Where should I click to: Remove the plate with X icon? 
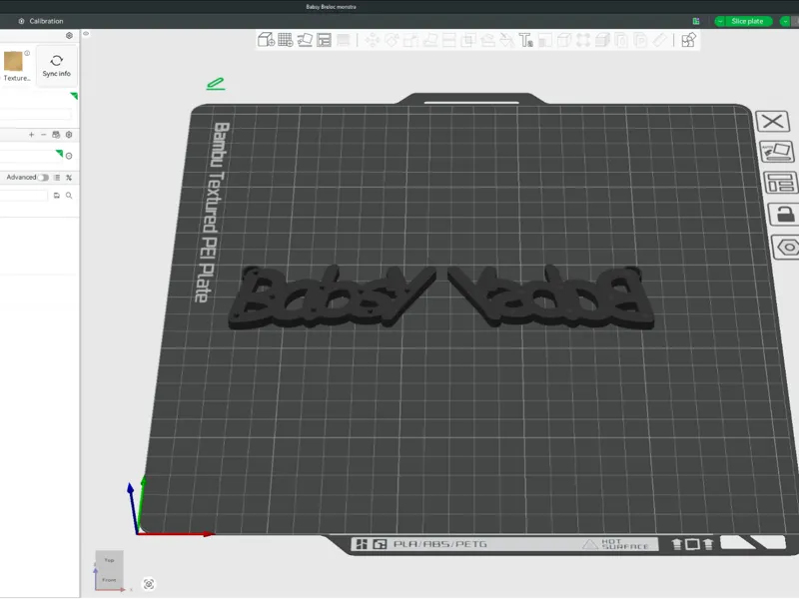(x=772, y=121)
